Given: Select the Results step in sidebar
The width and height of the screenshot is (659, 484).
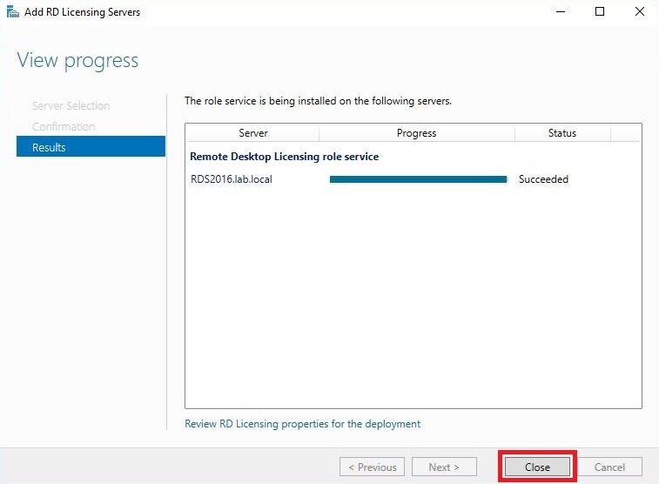Looking at the screenshot, I should pos(91,146).
